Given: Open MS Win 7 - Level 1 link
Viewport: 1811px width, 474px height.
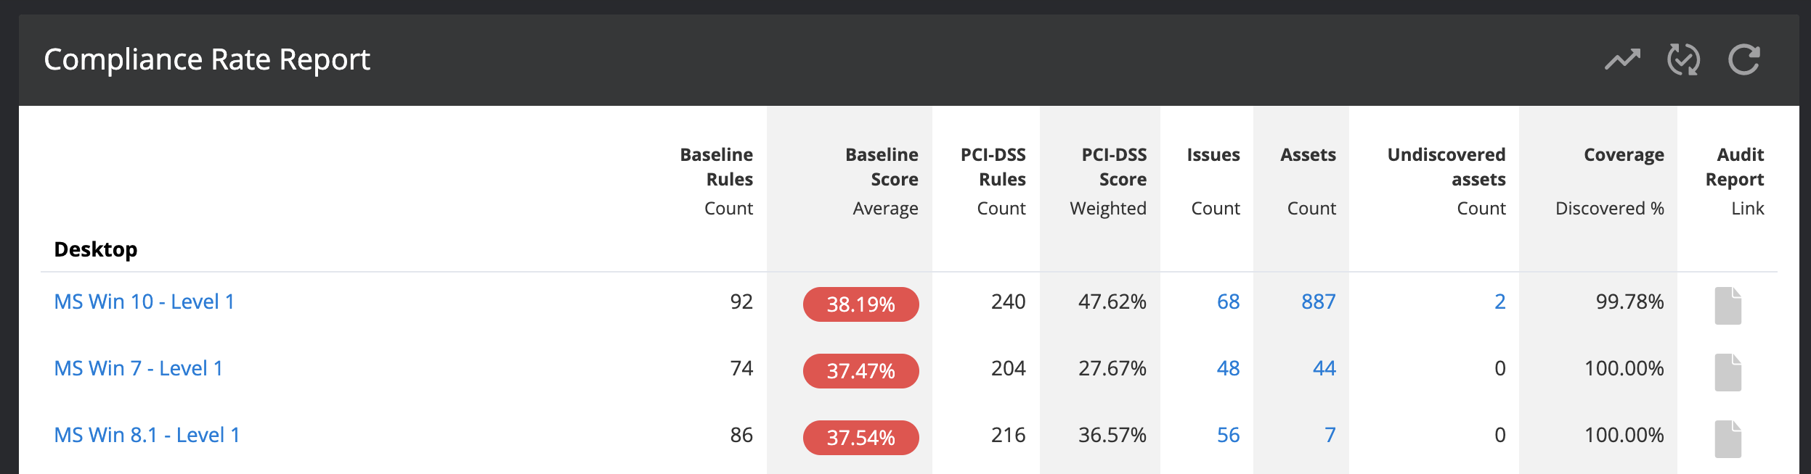Looking at the screenshot, I should [x=139, y=368].
